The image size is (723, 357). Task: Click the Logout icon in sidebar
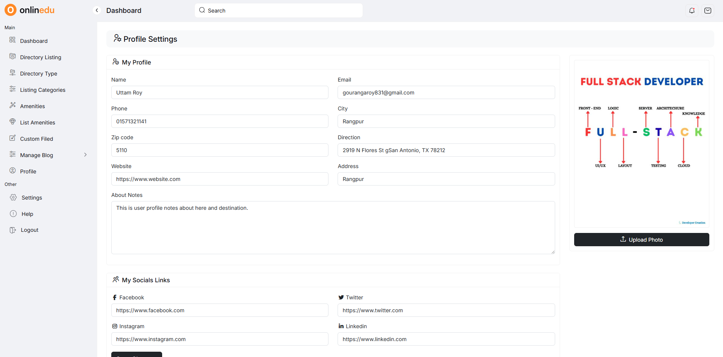click(x=13, y=230)
